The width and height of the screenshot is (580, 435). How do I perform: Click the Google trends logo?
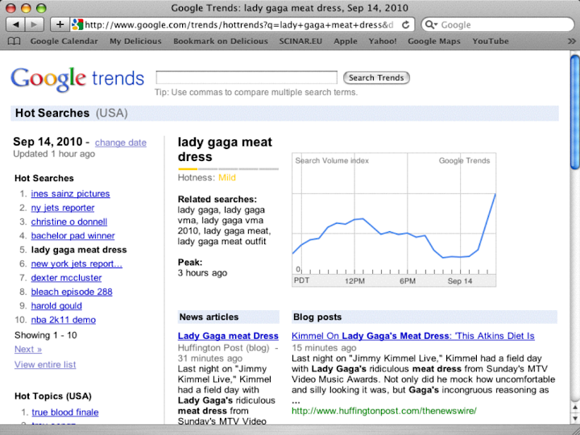pos(77,78)
